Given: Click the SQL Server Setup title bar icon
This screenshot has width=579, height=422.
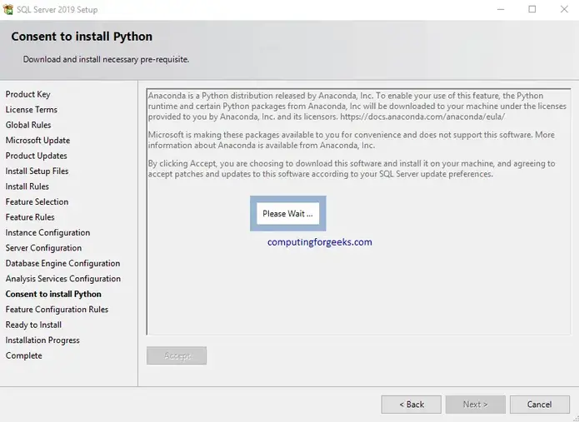Looking at the screenshot, I should pyautogui.click(x=9, y=10).
